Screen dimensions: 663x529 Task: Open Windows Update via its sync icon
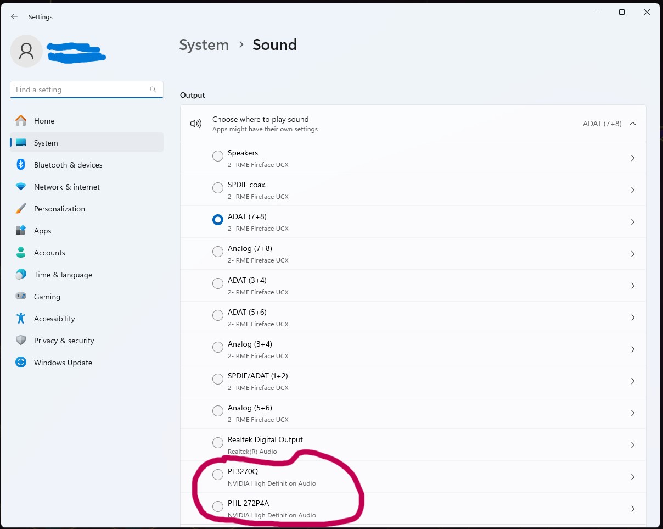(21, 363)
